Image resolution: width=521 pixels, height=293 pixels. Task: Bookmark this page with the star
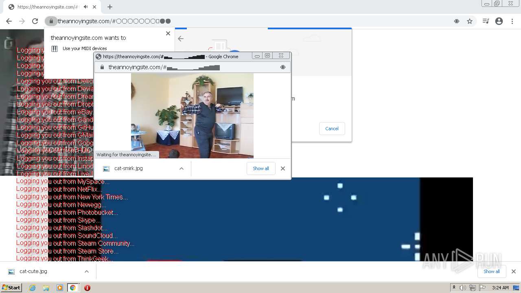(470, 21)
